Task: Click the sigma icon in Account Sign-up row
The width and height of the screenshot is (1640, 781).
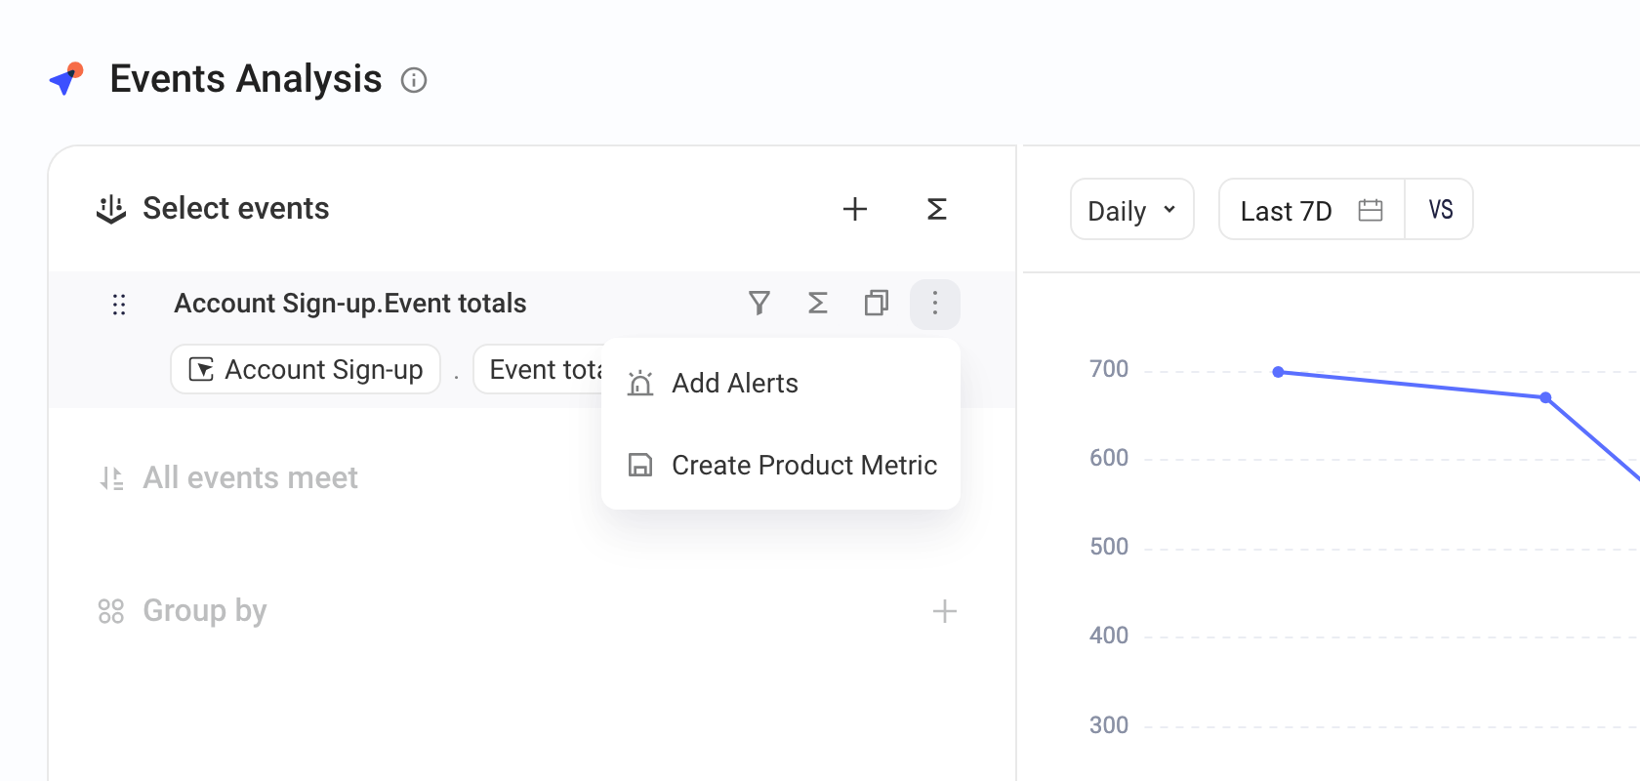Action: pos(818,304)
